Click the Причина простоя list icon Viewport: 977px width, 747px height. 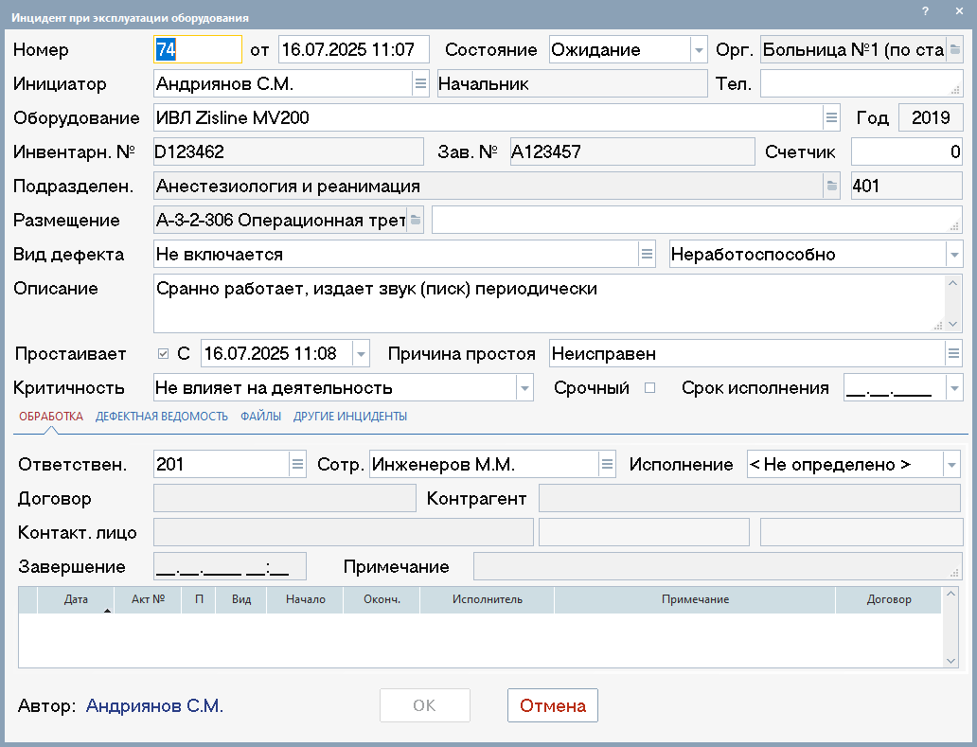[x=953, y=354]
